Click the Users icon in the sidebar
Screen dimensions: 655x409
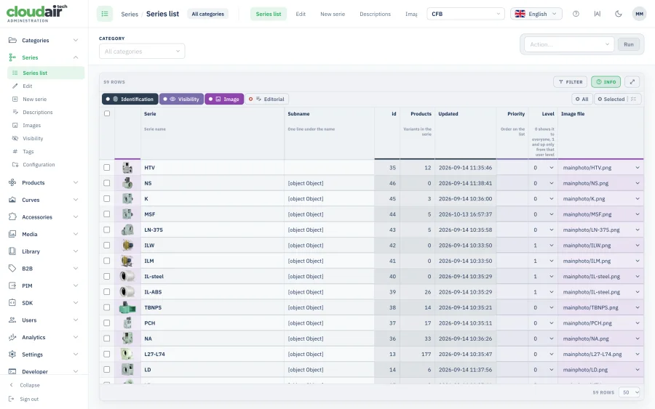pyautogui.click(x=12, y=320)
